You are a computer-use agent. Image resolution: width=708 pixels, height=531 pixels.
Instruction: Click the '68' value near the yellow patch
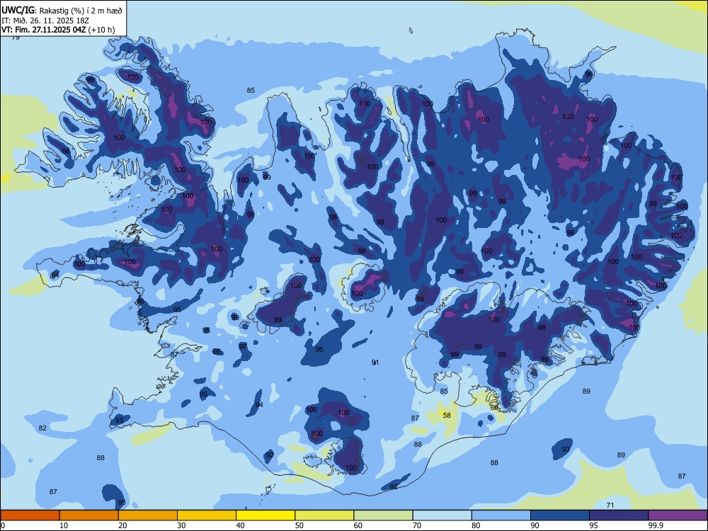point(494,408)
